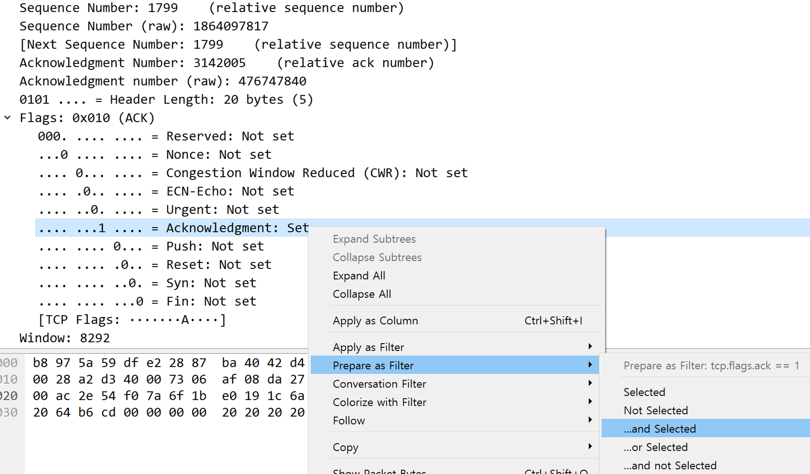This screenshot has width=810, height=474.
Task: Click Expand All in the context menu
Action: pos(359,276)
